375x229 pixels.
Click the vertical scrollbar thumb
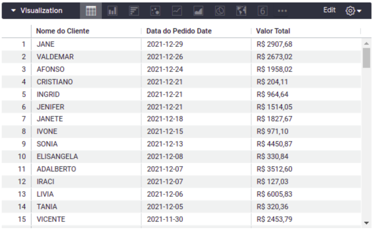click(366, 58)
